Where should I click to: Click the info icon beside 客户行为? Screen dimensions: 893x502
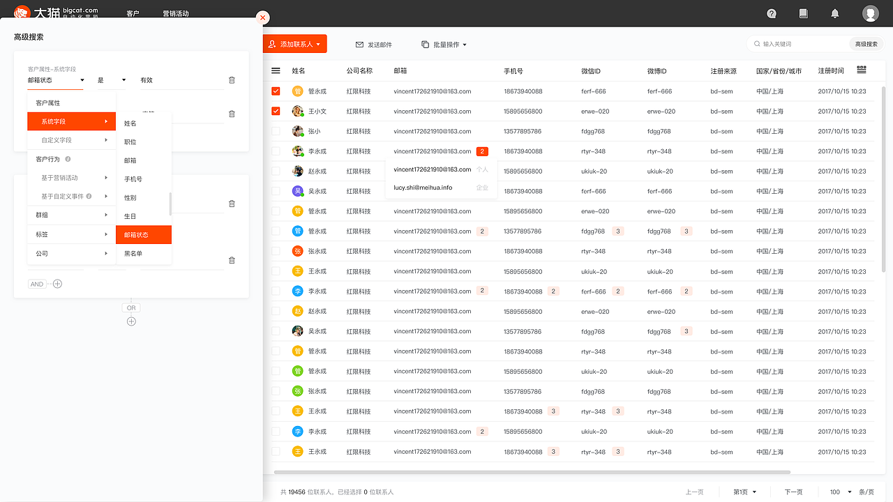click(68, 159)
